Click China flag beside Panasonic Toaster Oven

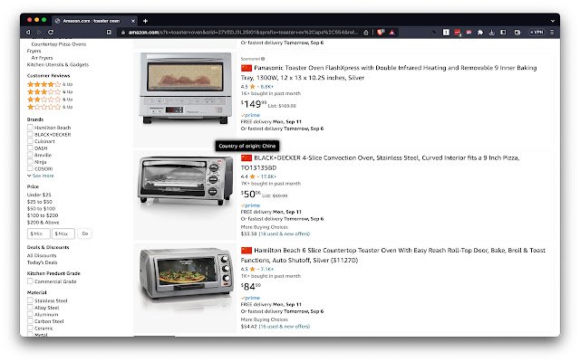[x=246, y=68]
